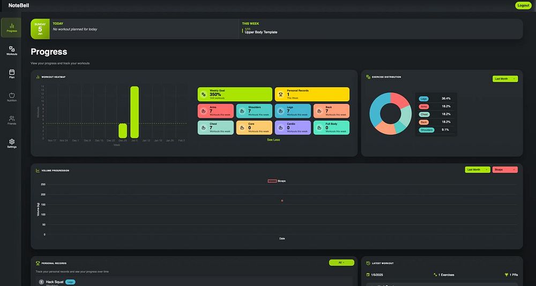Toggle the Legs label in Exercise Distribution
Screen dimensions: 536x286
[x=423, y=99]
